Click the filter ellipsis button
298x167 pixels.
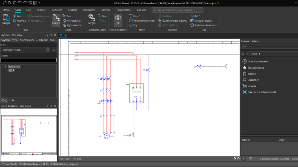tap(54, 50)
